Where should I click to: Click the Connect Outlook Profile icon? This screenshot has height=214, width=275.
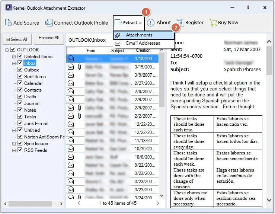pos(49,23)
